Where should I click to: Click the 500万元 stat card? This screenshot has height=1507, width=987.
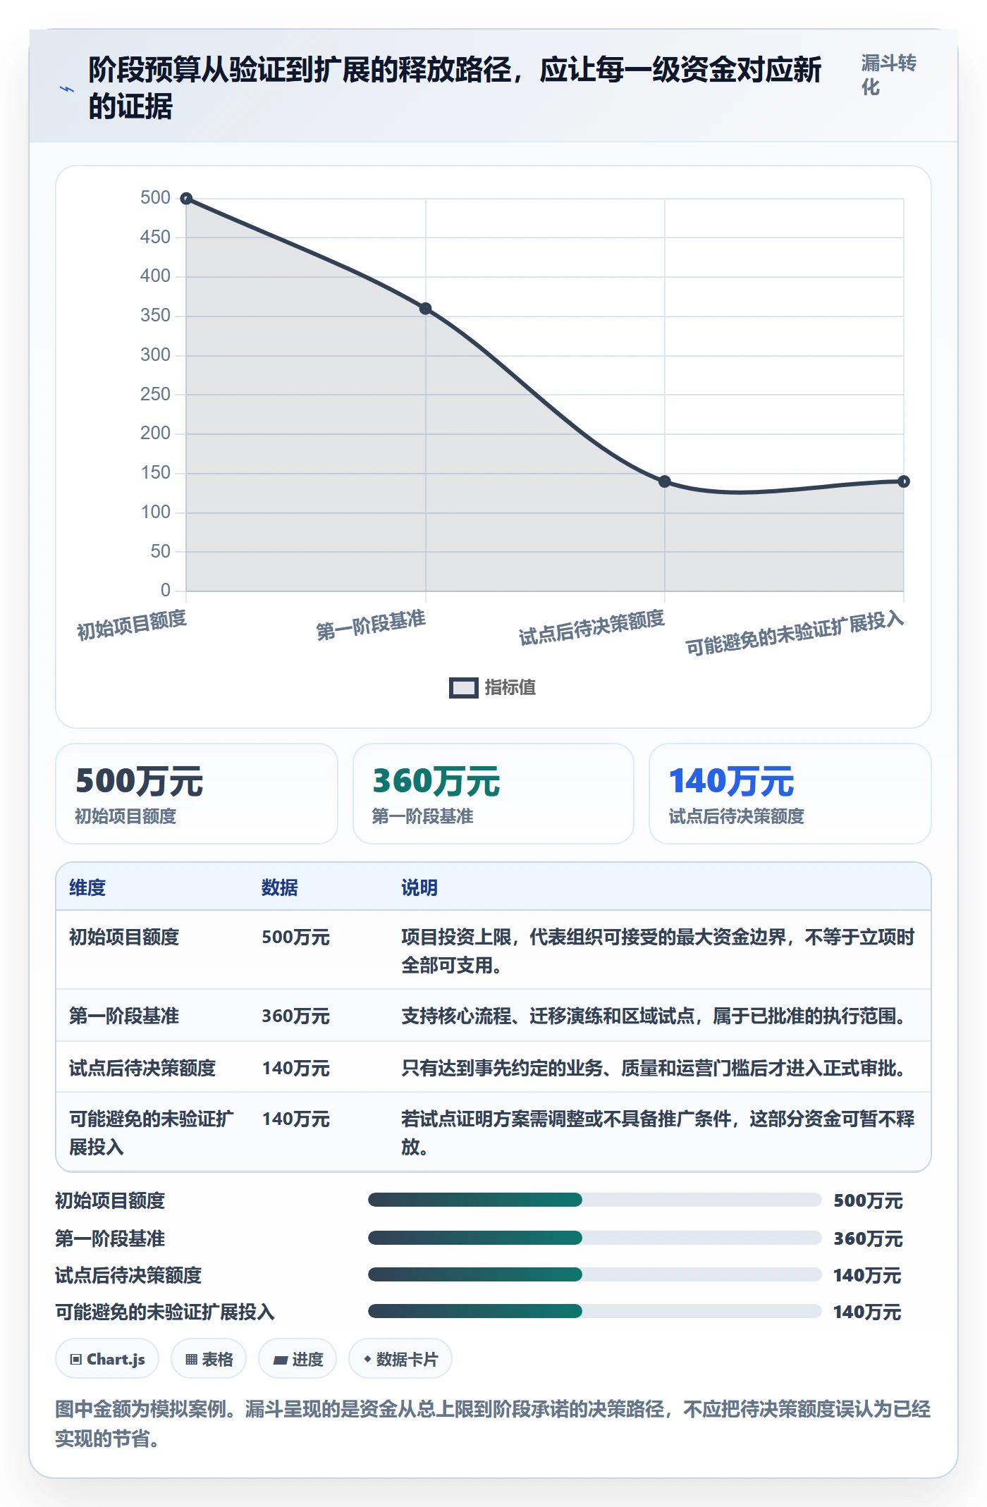pos(197,794)
